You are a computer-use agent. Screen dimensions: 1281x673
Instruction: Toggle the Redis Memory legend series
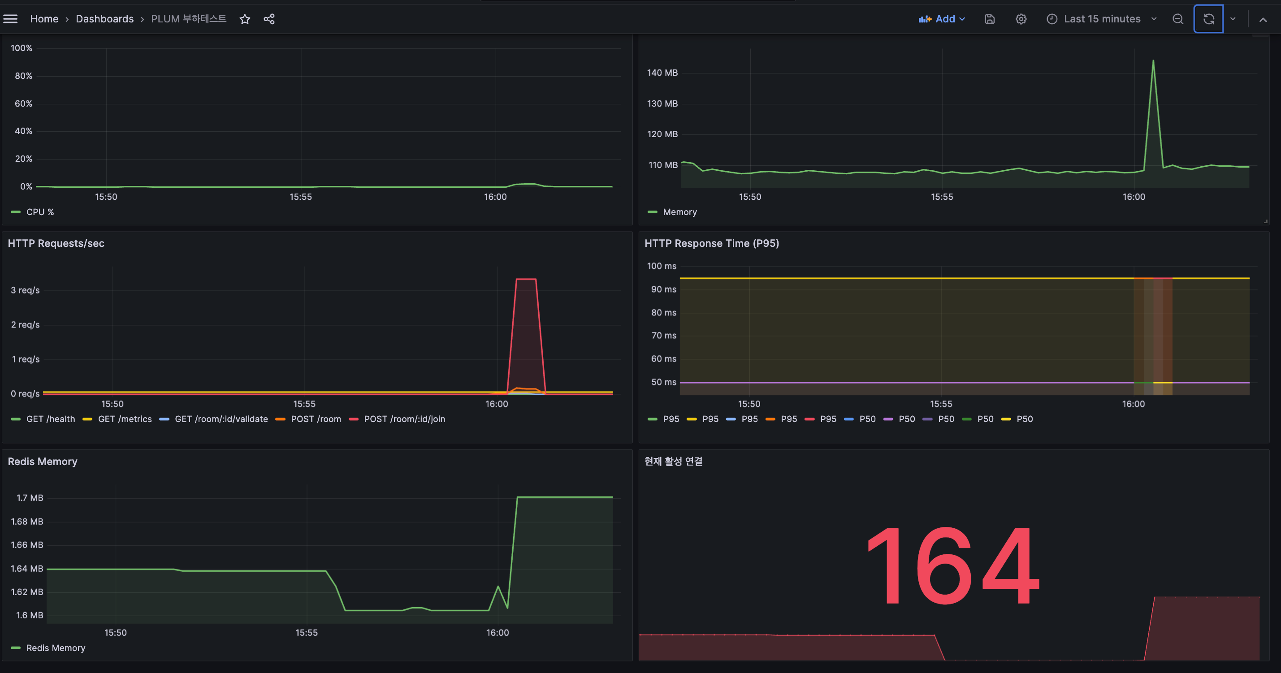point(48,647)
